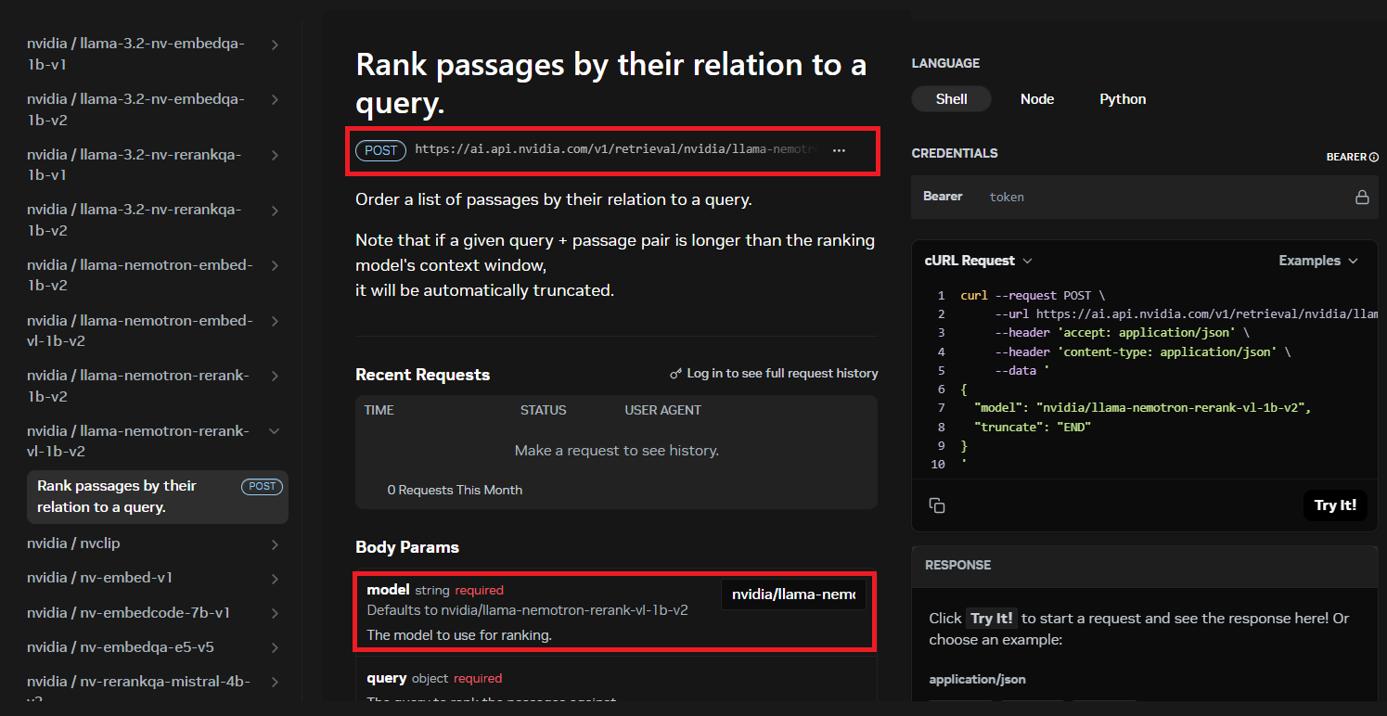1387x716 pixels.
Task: Open nvidia / nvclip sidebar entry
Action: [x=73, y=543]
